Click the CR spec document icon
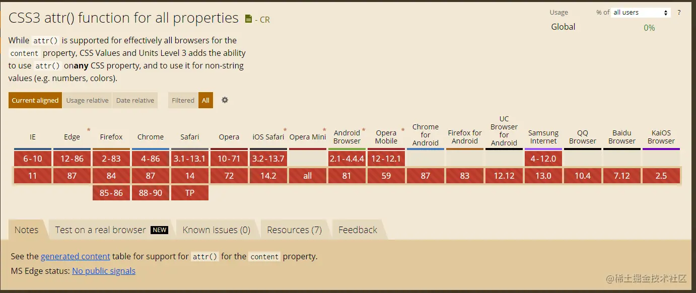The image size is (696, 293). pyautogui.click(x=248, y=19)
